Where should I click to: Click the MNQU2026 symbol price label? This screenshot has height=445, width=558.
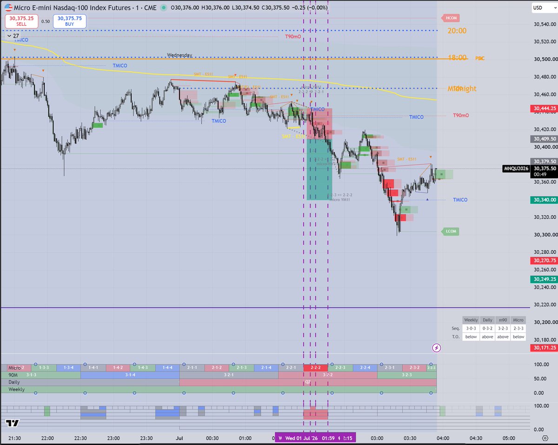point(516,169)
